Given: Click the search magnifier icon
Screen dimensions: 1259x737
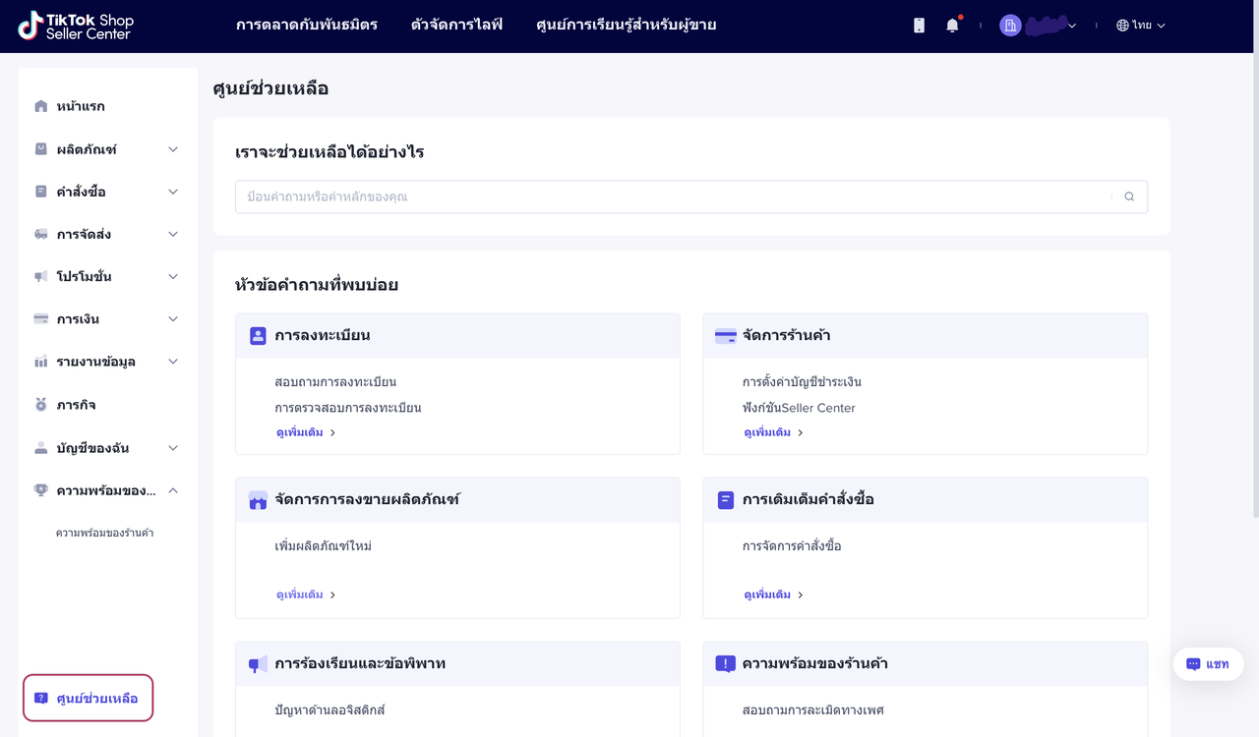Looking at the screenshot, I should (x=1129, y=197).
